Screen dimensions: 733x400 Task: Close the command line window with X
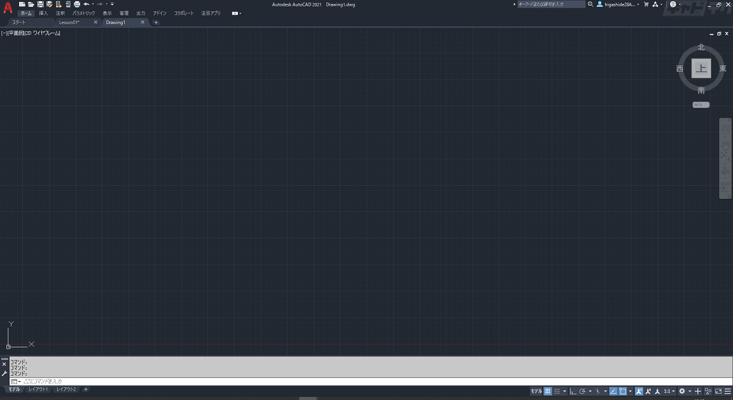pos(4,364)
